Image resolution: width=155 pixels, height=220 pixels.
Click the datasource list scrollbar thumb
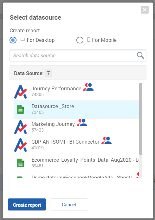tap(141, 119)
